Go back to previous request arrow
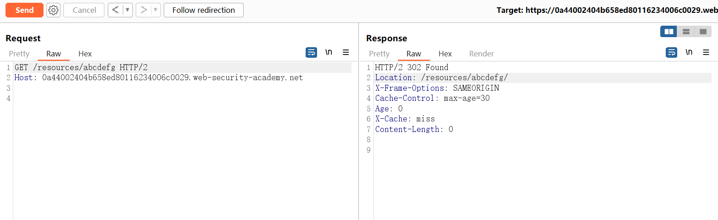Viewport: 718px width, 220px height. tap(115, 10)
